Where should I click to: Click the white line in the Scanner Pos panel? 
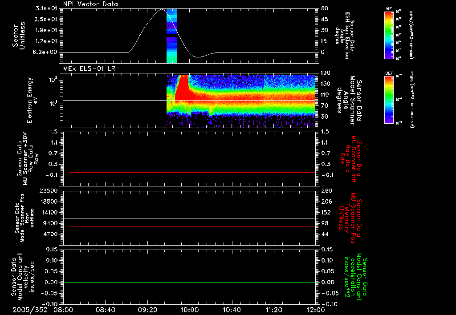189,218
